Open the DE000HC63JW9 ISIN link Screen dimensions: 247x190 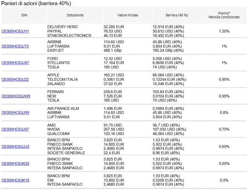[16, 96]
